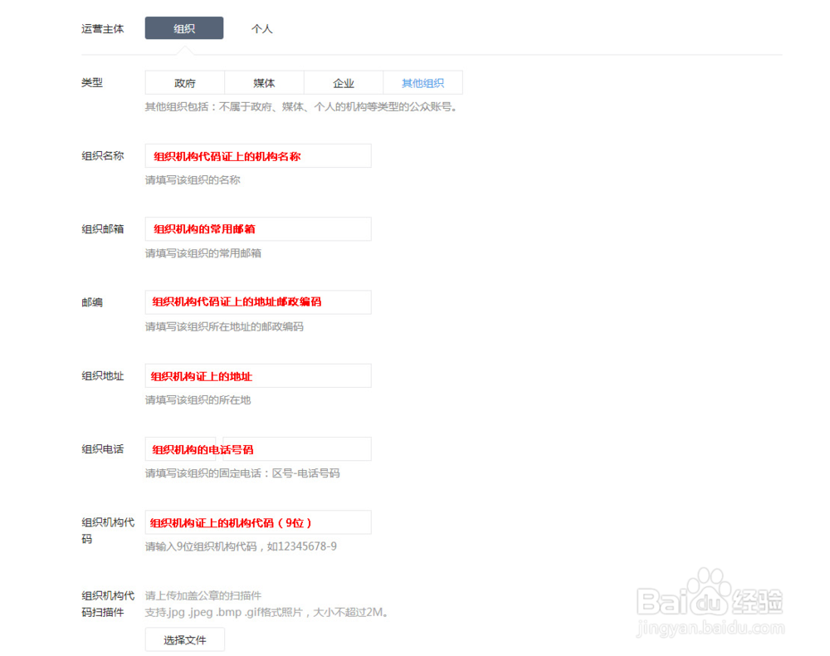Select the 政府 type tab
This screenshot has width=830, height=656.
coord(183,82)
